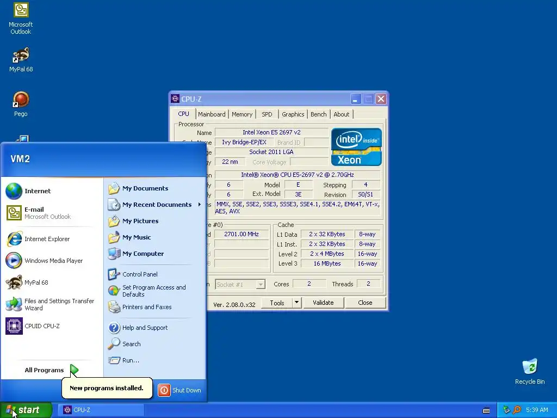The image size is (557, 418).
Task: Switch to the SPD tab
Action: click(x=267, y=114)
